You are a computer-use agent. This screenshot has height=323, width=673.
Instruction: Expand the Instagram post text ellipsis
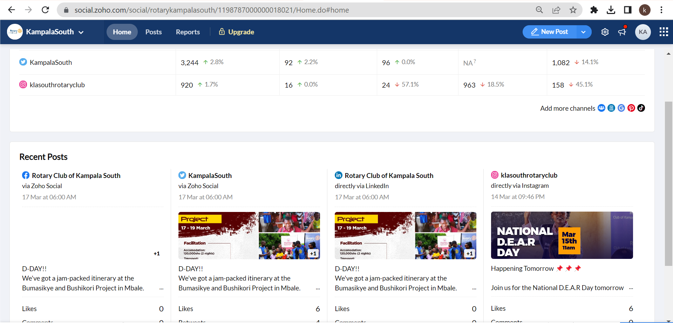pyautogui.click(x=631, y=288)
